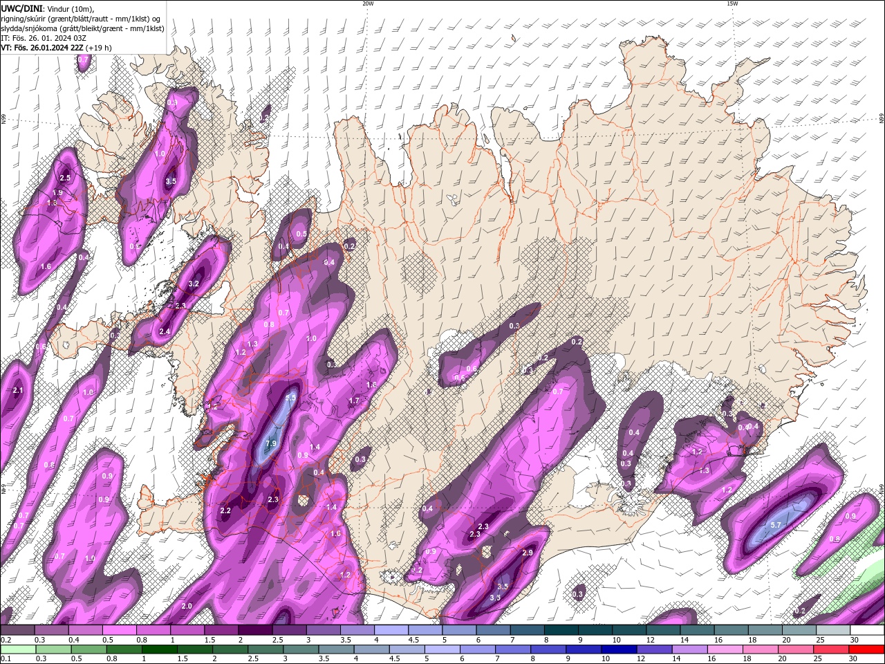
Task: Click the 15W longitude label
Action: pos(732,3)
